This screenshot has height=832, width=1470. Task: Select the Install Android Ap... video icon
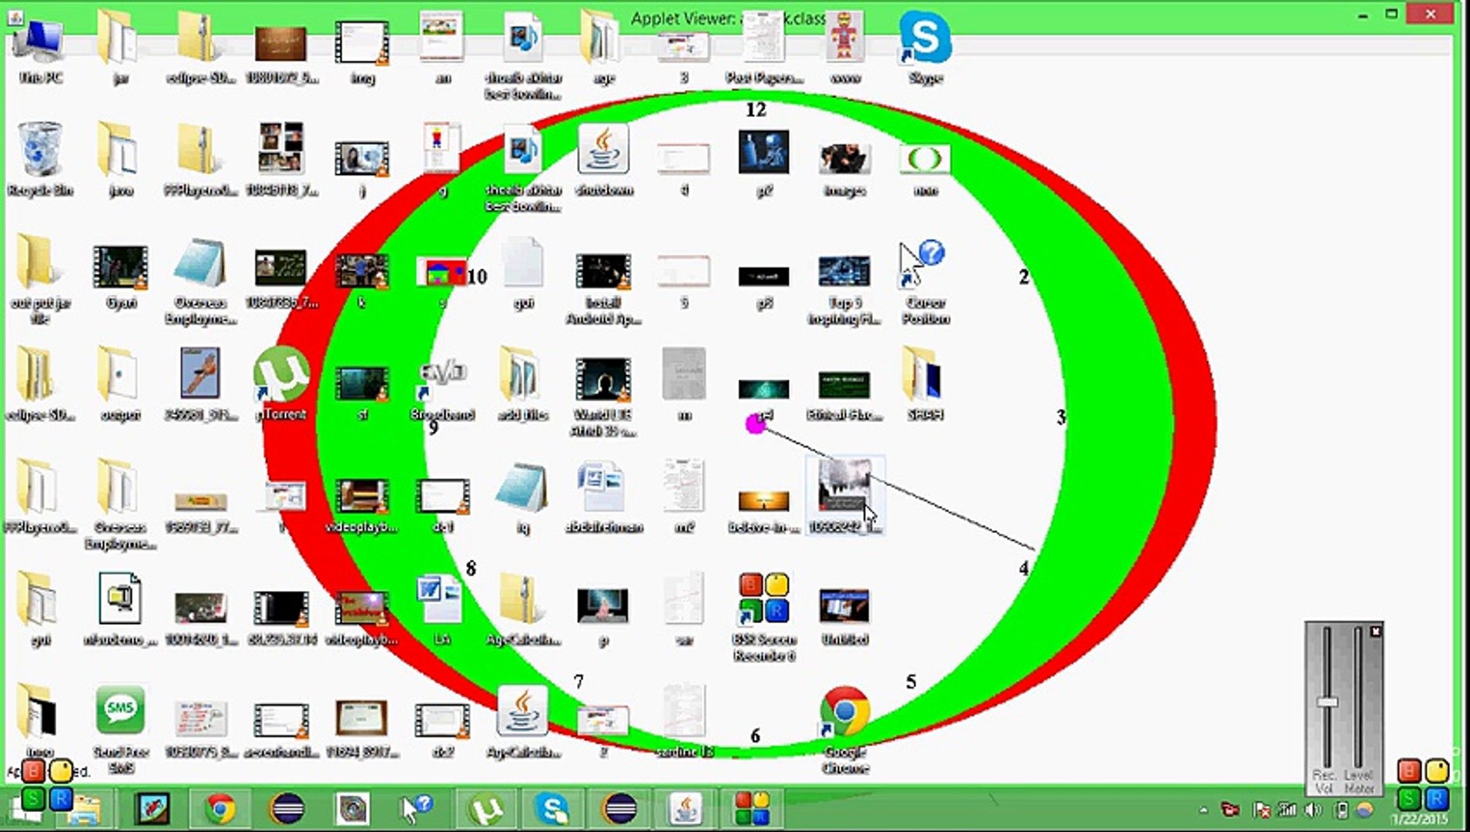604,288
